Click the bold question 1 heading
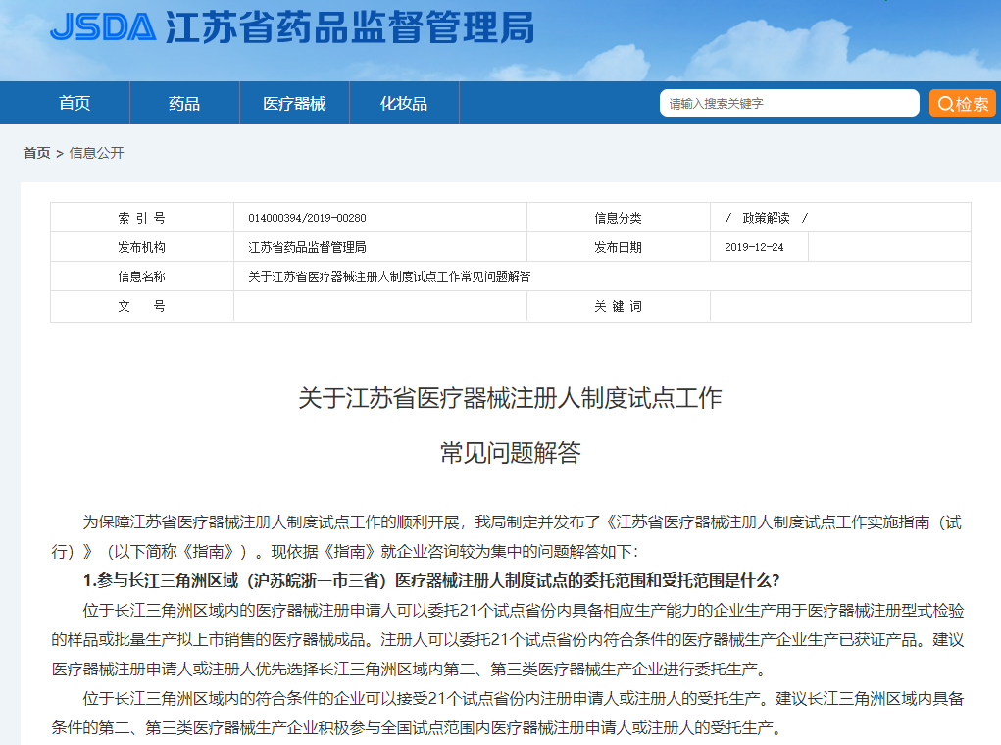The height and width of the screenshot is (745, 1001). (x=431, y=579)
